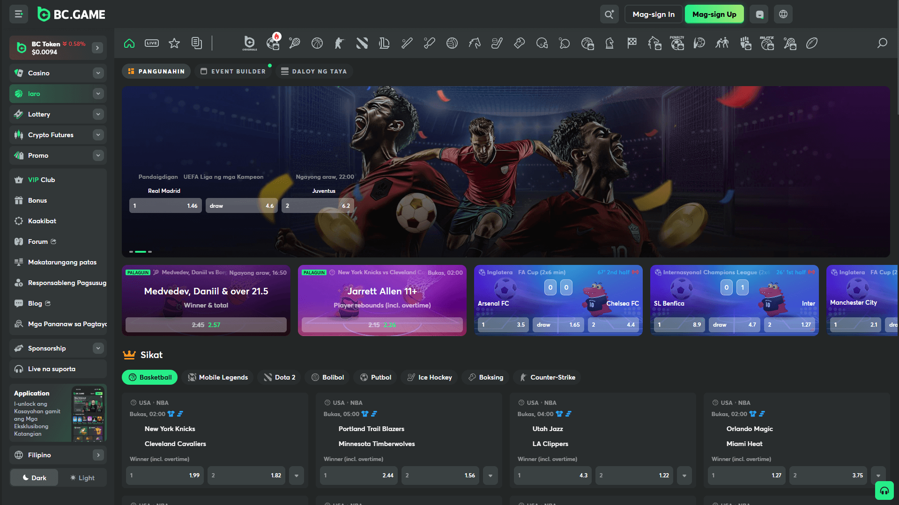
Task: Go to the sportsbook home icon
Action: pos(129,43)
